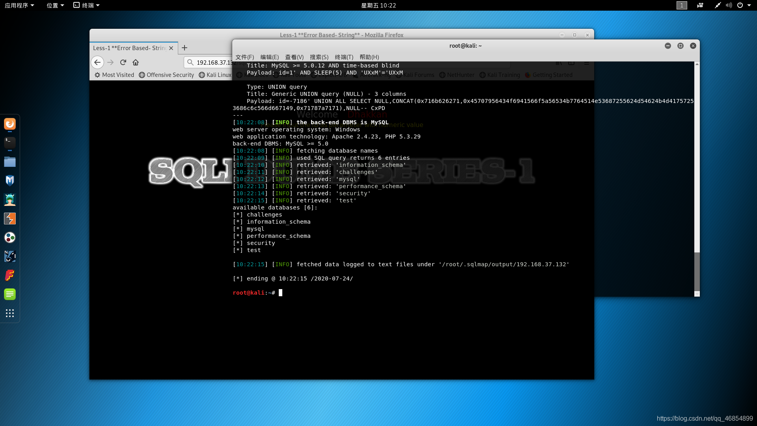Image resolution: width=757 pixels, height=426 pixels.
Task: Open the terminal 查看(V) menu
Action: point(295,57)
